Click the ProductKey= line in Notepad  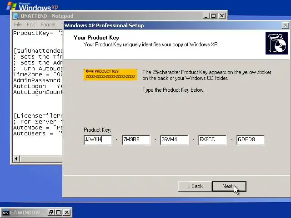38,33
